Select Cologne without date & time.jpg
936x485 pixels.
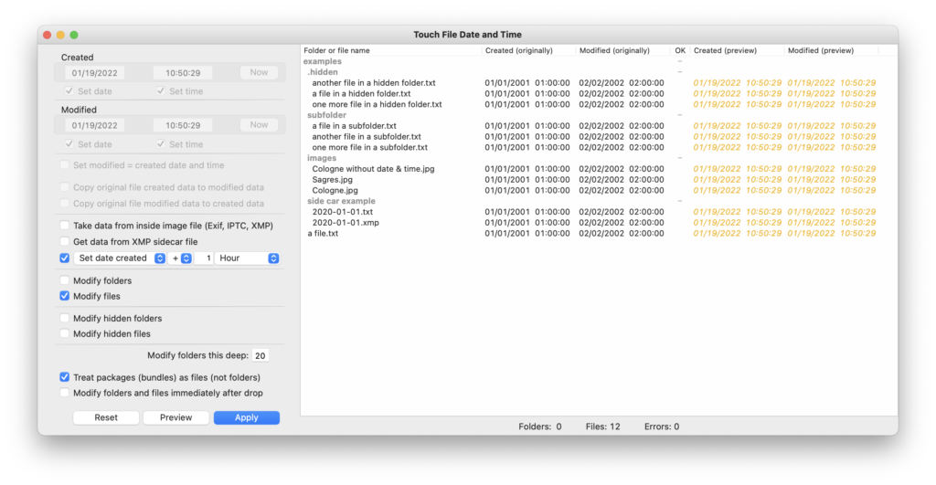pyautogui.click(x=599, y=169)
